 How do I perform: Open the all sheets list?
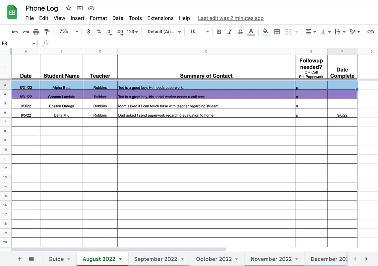click(31, 259)
